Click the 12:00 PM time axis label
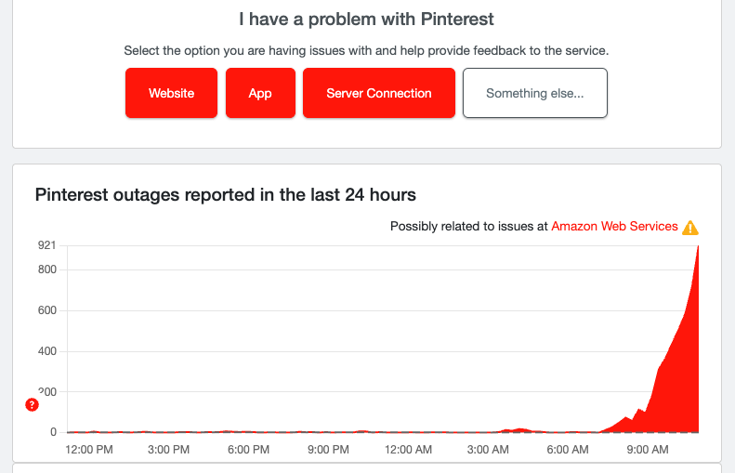Screen dimensions: 735x473 (90, 450)
